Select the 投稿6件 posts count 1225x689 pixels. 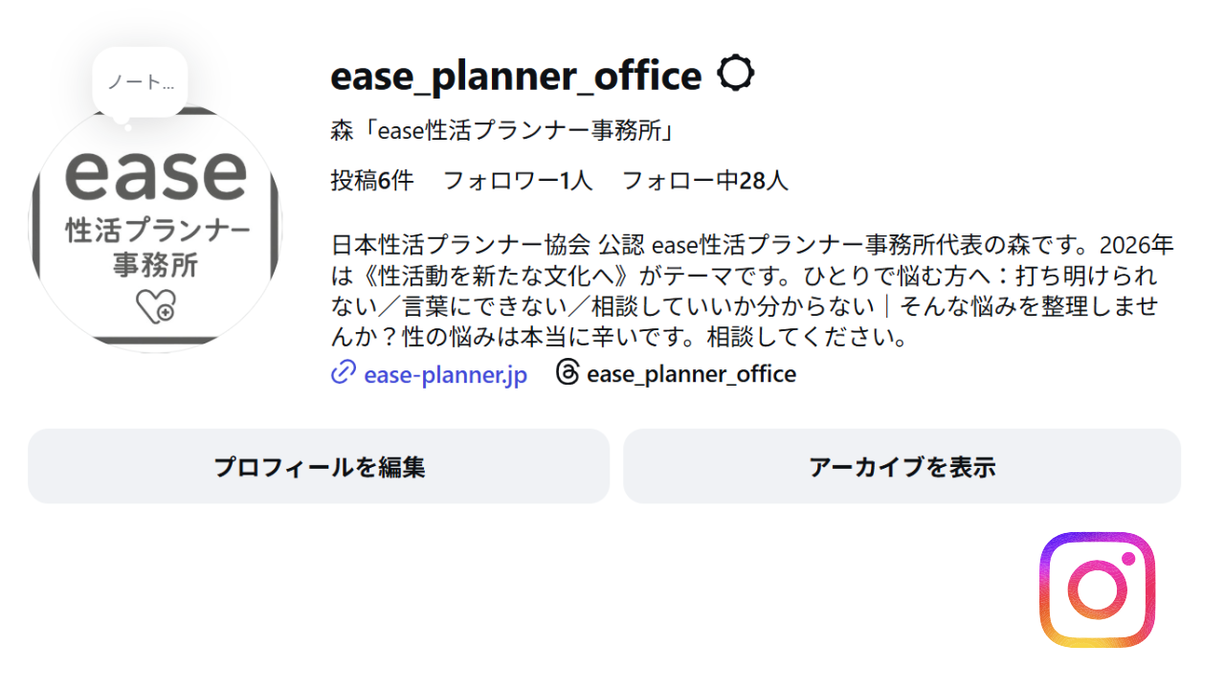[372, 180]
